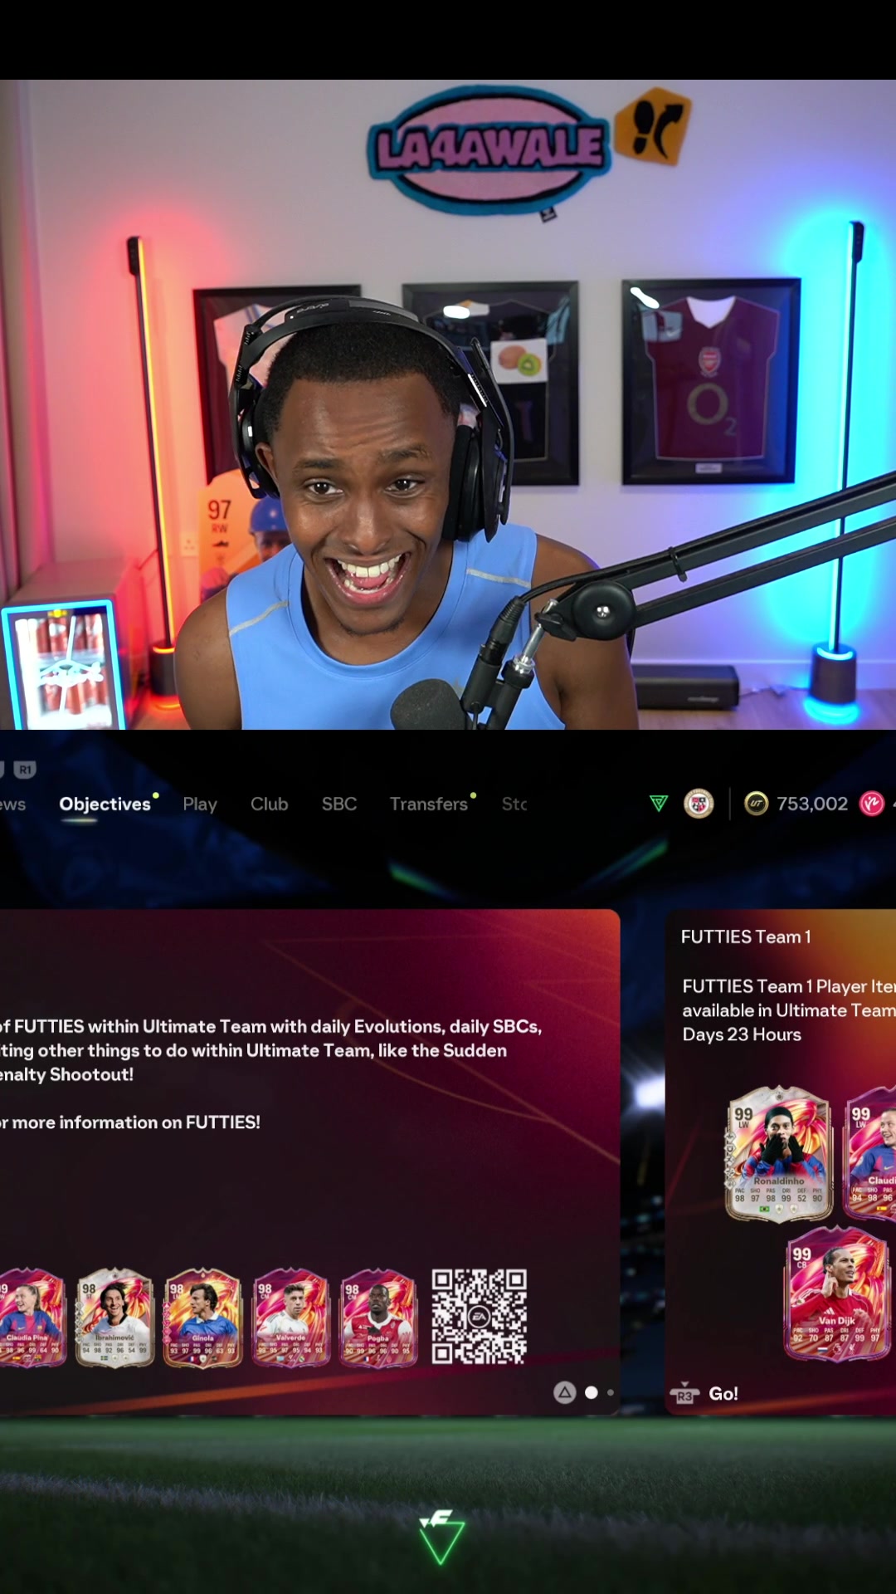Select the Claudia Pina player card in the banner
The width and height of the screenshot is (896, 1594).
pyautogui.click(x=32, y=1317)
